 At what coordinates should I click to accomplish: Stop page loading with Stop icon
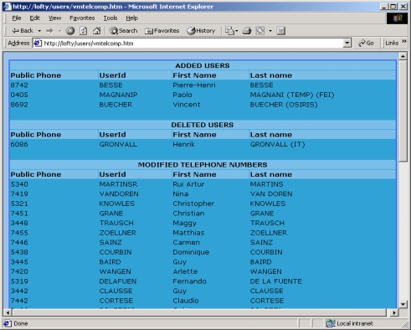pos(70,31)
